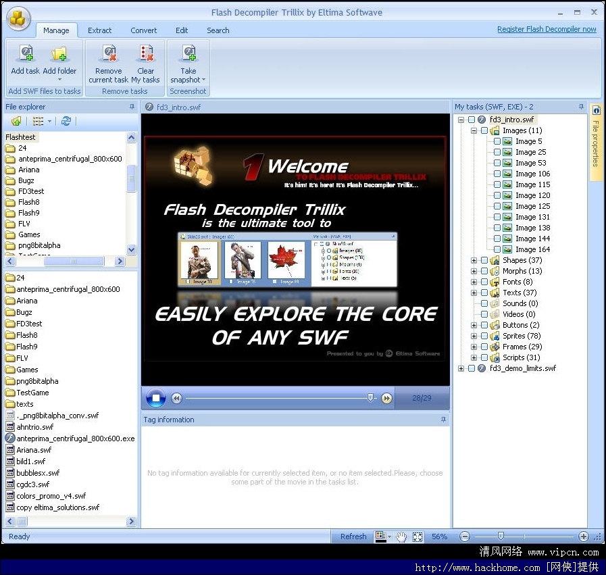Screen dimensions: 606x575
Task: Step to next frame
Action: coord(386,398)
